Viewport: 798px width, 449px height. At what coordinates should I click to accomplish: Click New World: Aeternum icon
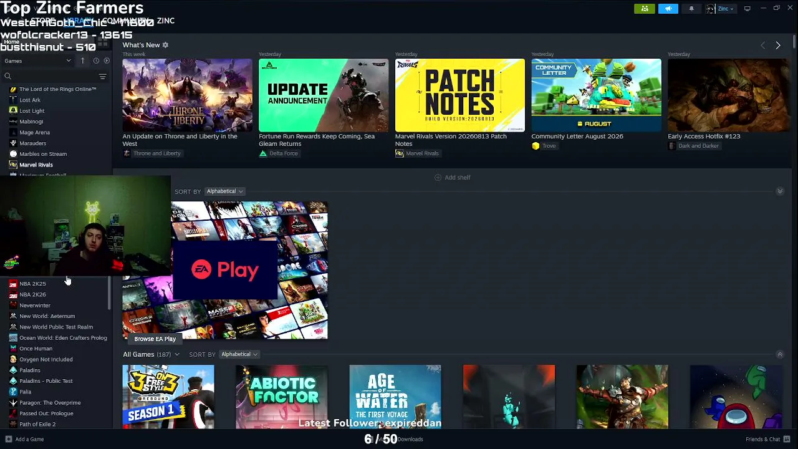pyautogui.click(x=13, y=316)
